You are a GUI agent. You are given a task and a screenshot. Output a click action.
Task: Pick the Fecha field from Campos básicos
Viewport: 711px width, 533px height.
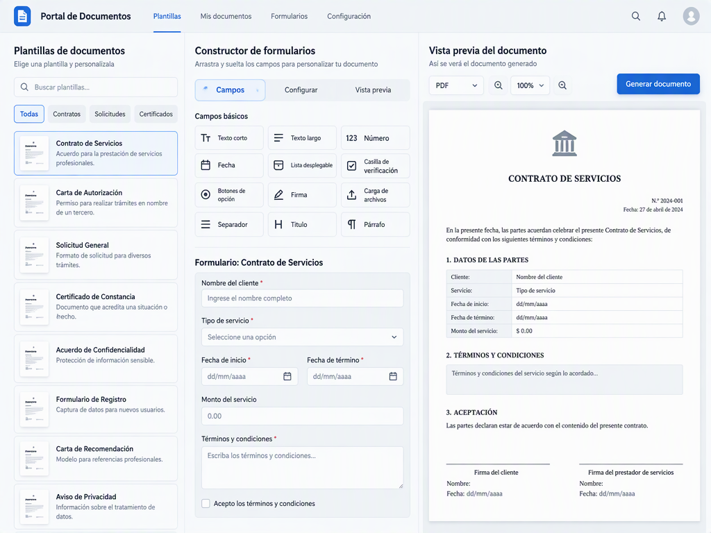(229, 165)
